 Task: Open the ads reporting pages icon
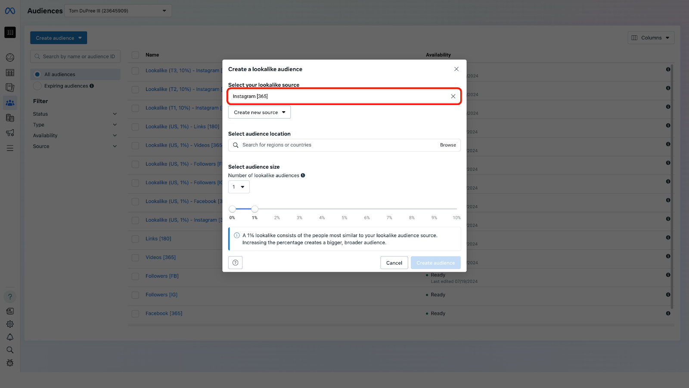point(10,88)
